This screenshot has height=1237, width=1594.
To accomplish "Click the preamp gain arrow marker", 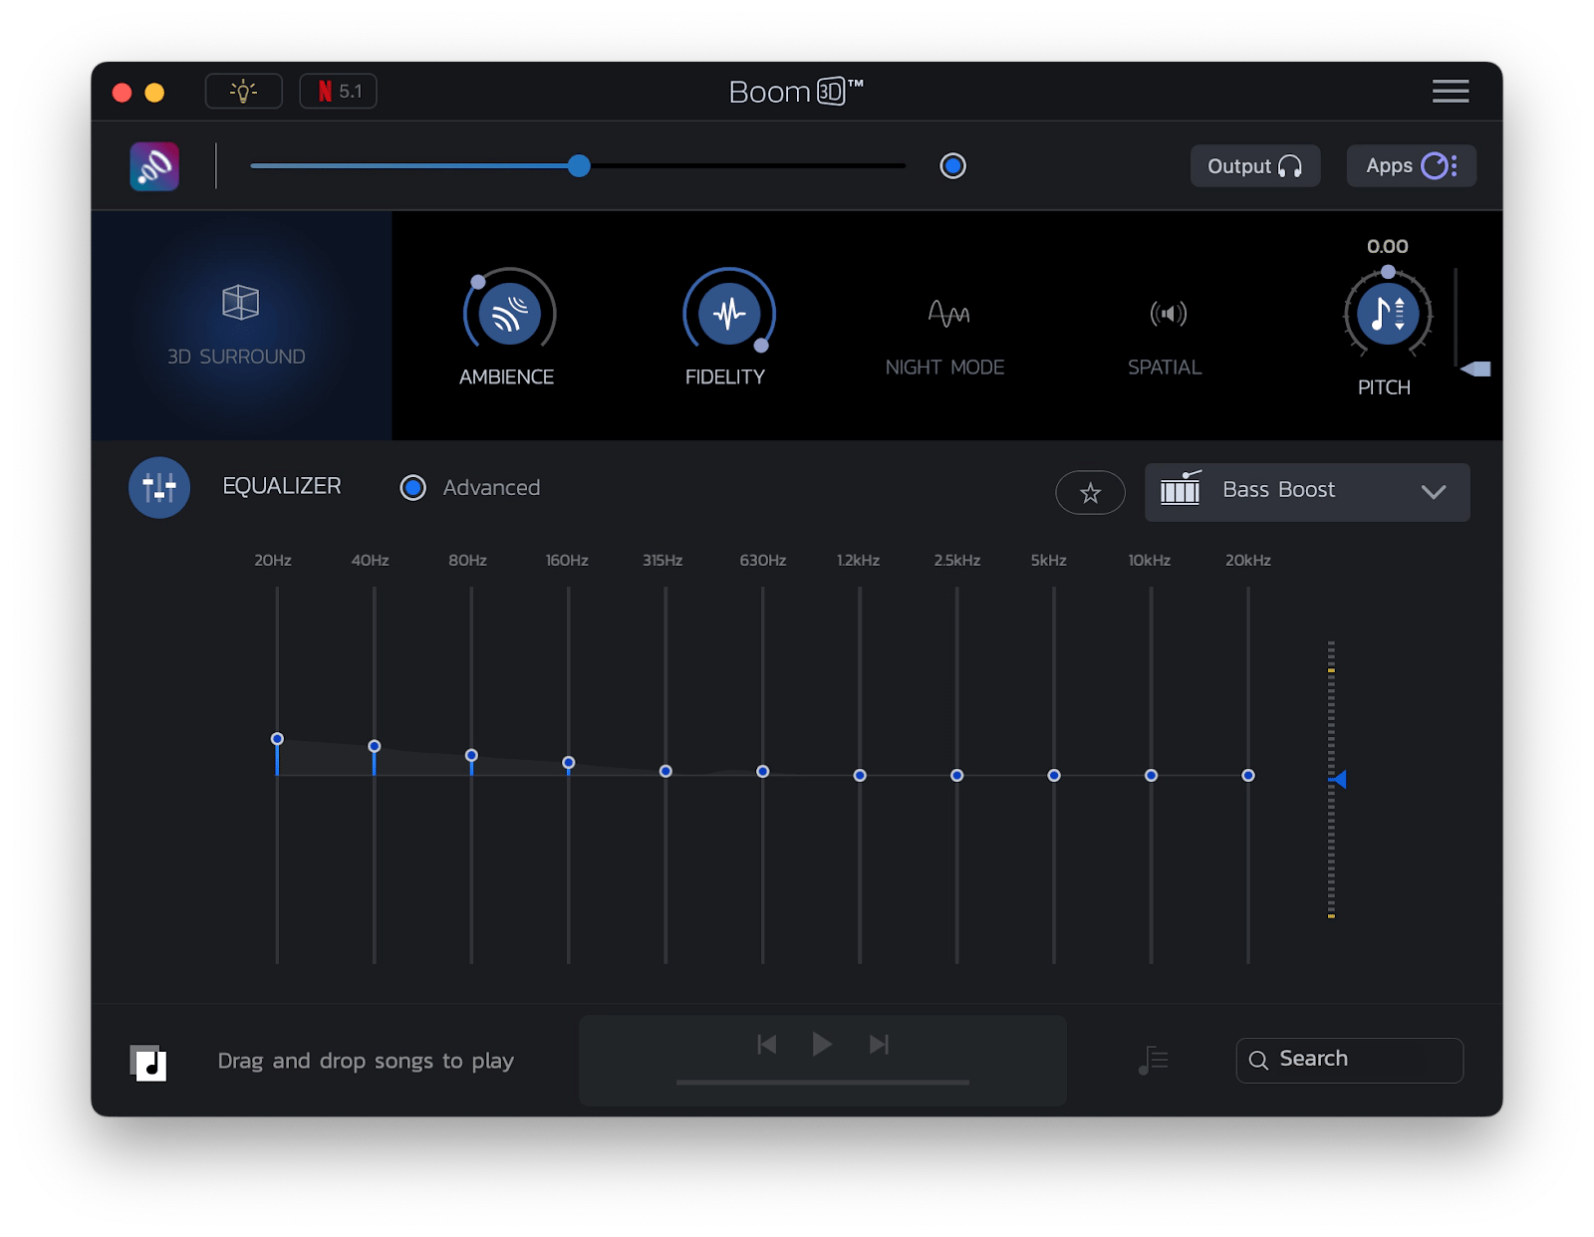I will click(1340, 779).
